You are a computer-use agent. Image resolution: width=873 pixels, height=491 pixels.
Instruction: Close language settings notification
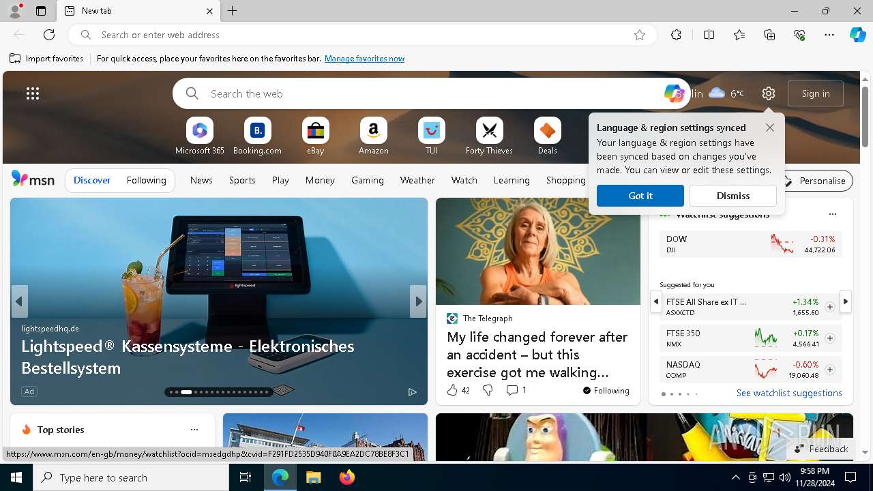[x=770, y=128]
